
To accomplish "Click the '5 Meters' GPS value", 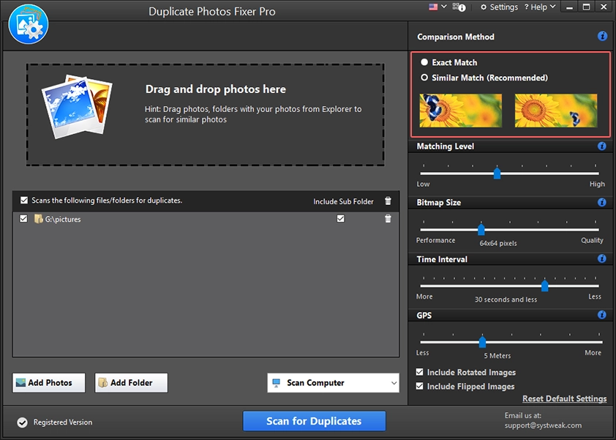I will [497, 356].
